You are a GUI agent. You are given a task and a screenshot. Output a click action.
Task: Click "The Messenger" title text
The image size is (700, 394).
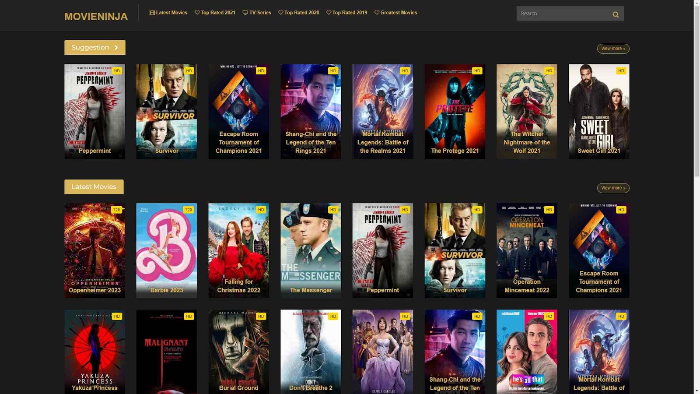pyautogui.click(x=311, y=290)
